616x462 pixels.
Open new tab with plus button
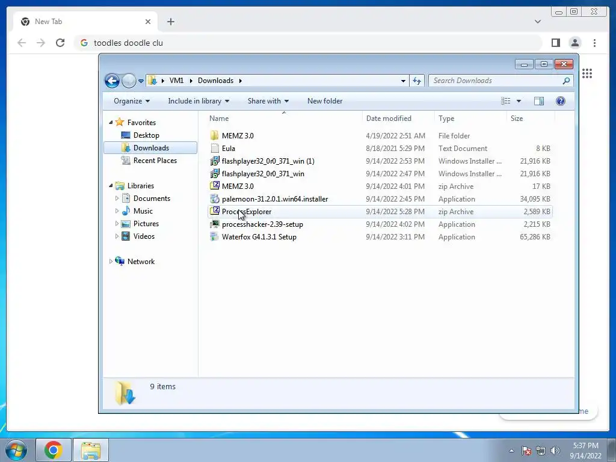170,22
